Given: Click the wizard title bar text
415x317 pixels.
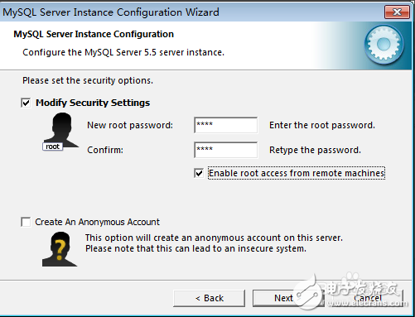Looking at the screenshot, I should [x=111, y=12].
